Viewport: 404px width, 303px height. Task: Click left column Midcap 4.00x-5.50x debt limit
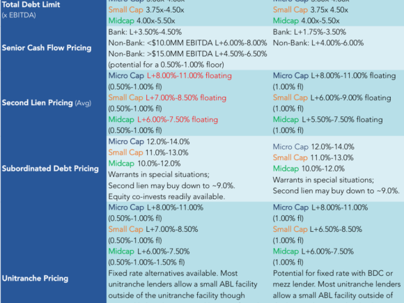[x=141, y=21]
